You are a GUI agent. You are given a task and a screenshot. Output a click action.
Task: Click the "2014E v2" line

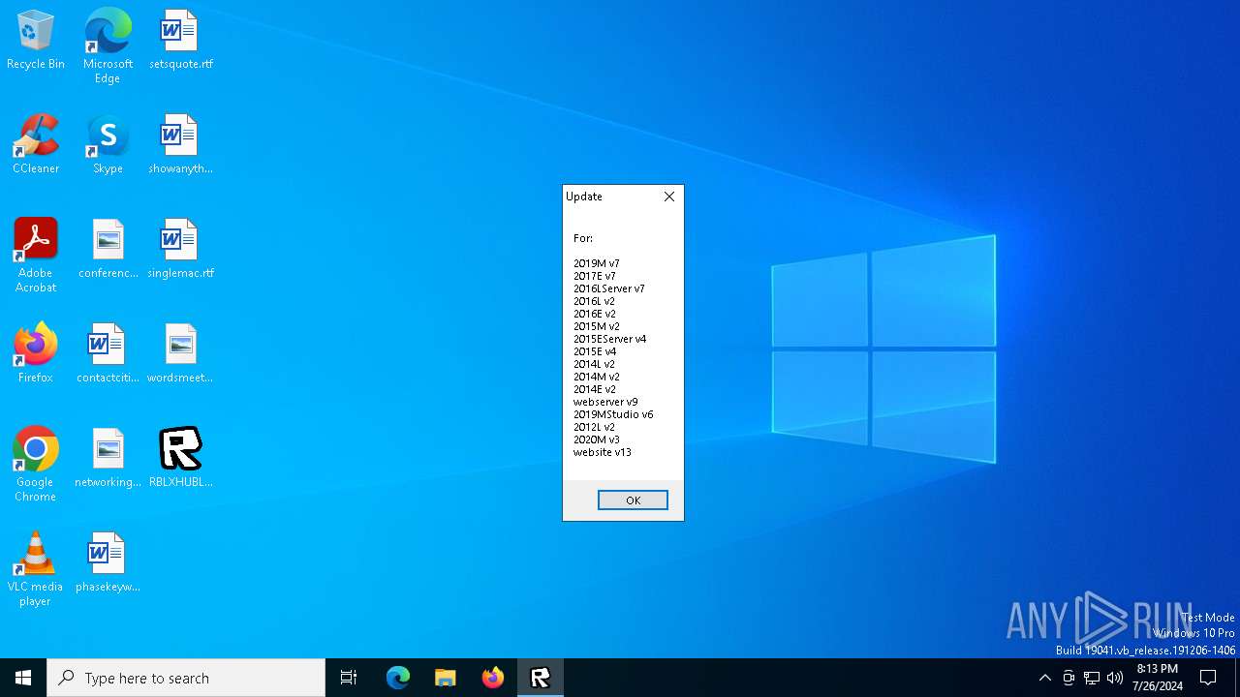pyautogui.click(x=594, y=389)
